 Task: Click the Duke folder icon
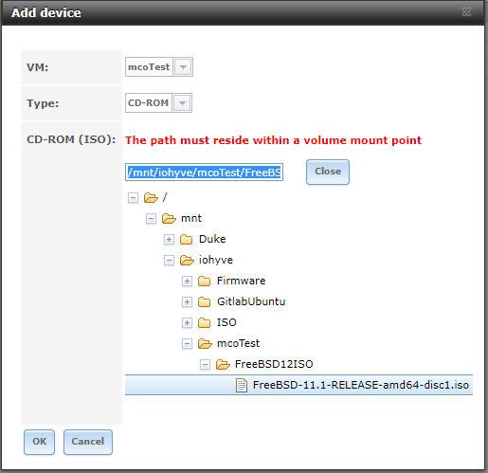pos(187,240)
